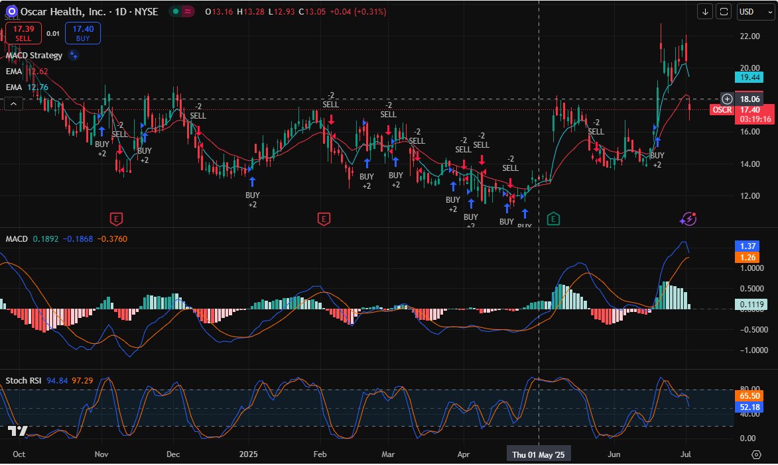Viewport: 778px width, 465px height.
Task: Click the pink approximate-data indicator icon
Action: click(188, 11)
